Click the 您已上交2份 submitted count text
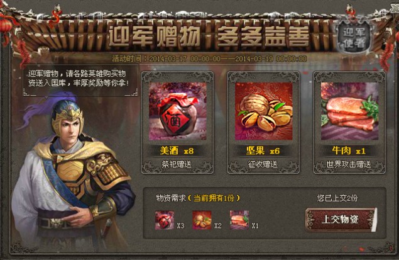The image size is (399, 260). coord(337,198)
